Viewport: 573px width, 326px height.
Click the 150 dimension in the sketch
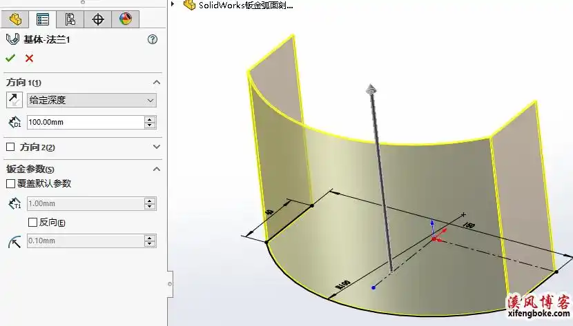pyautogui.click(x=469, y=225)
